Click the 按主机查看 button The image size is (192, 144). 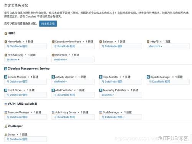(48, 23)
